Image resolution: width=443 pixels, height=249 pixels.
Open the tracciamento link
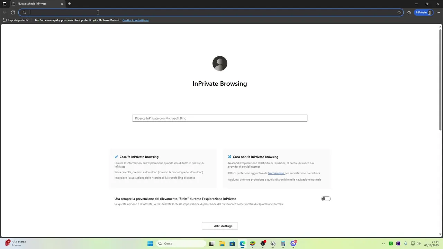[276, 173]
